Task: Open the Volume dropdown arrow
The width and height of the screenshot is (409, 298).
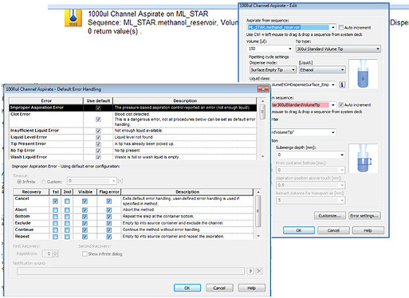Action: pos(289,49)
